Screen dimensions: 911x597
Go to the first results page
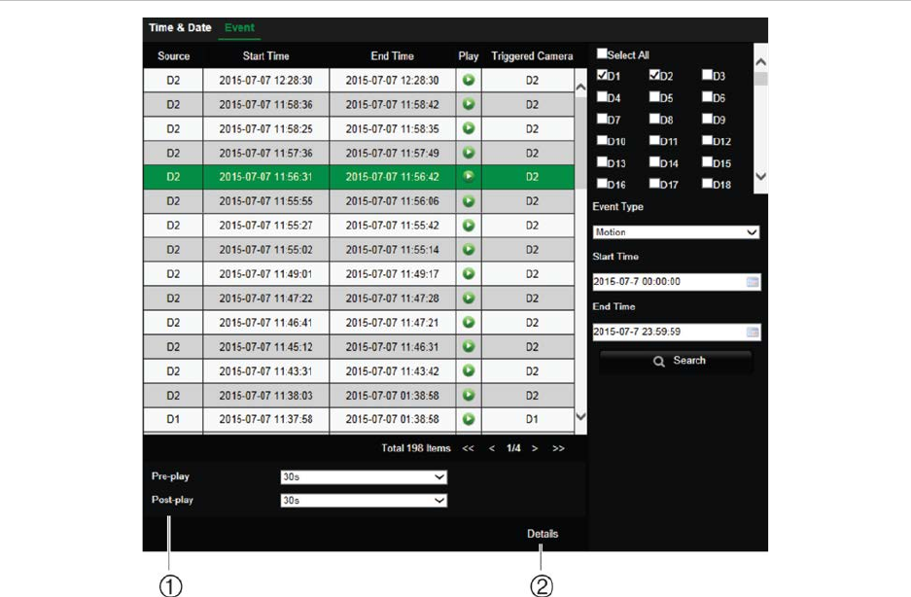(468, 448)
